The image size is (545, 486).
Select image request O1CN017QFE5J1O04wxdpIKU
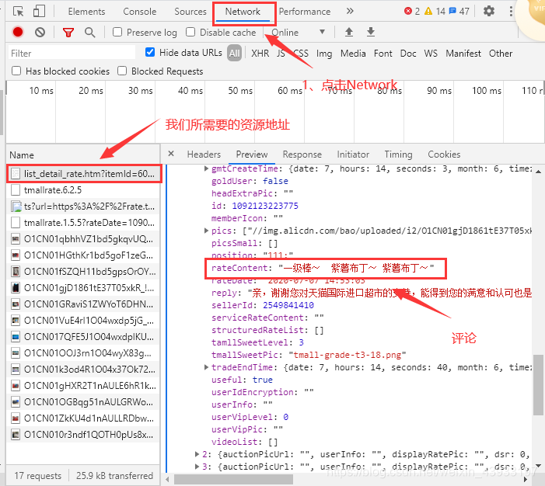click(83, 337)
